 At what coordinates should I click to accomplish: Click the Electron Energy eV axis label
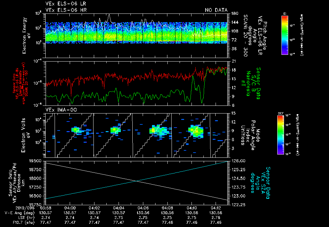coord(27,36)
